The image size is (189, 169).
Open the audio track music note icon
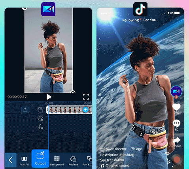tap(40, 127)
